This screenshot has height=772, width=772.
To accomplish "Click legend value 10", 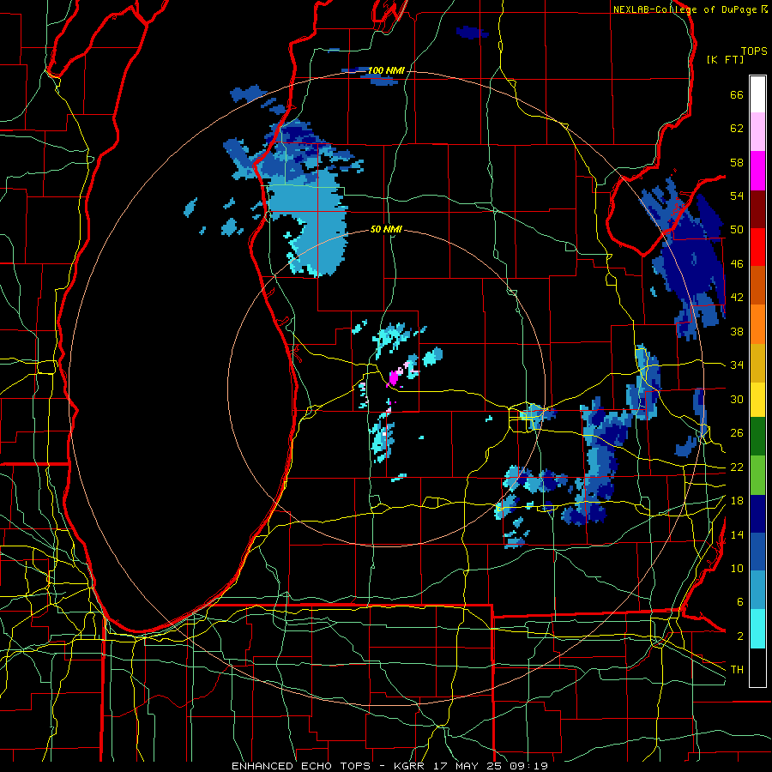I will tap(737, 568).
